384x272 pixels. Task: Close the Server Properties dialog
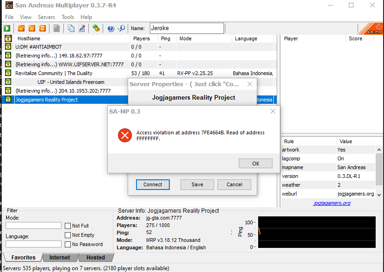click(250, 84)
